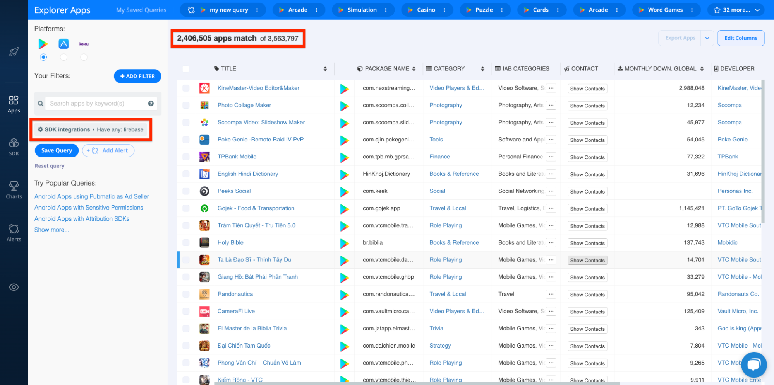
Task: Sort by the Title column arrows
Action: click(x=325, y=69)
